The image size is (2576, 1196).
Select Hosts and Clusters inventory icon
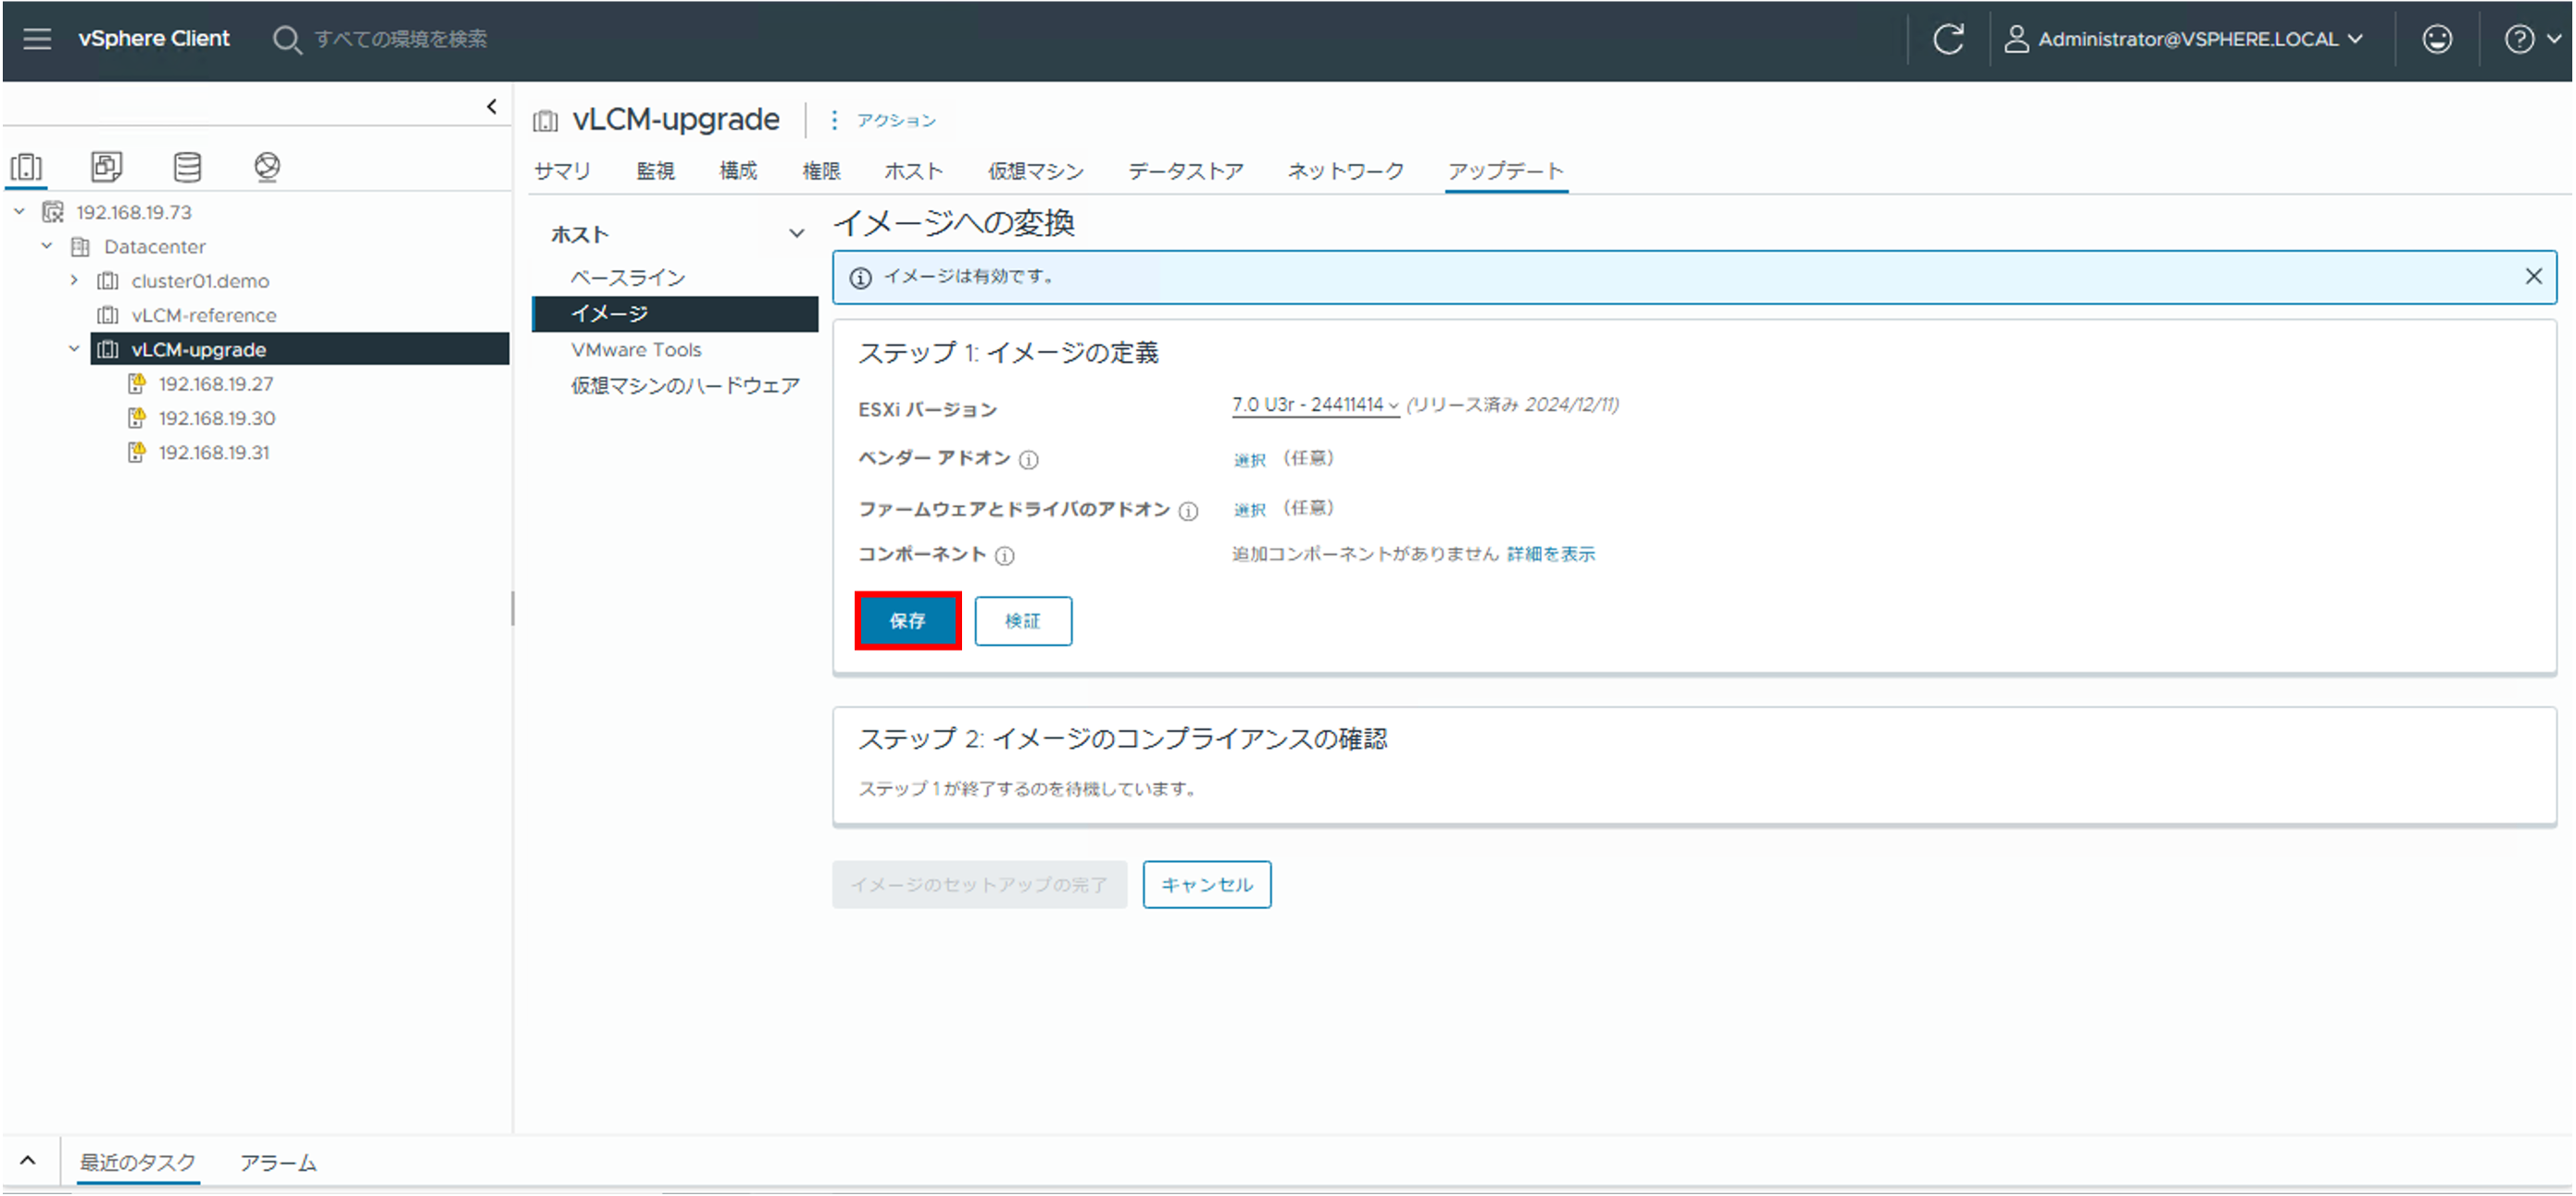pyautogui.click(x=27, y=166)
